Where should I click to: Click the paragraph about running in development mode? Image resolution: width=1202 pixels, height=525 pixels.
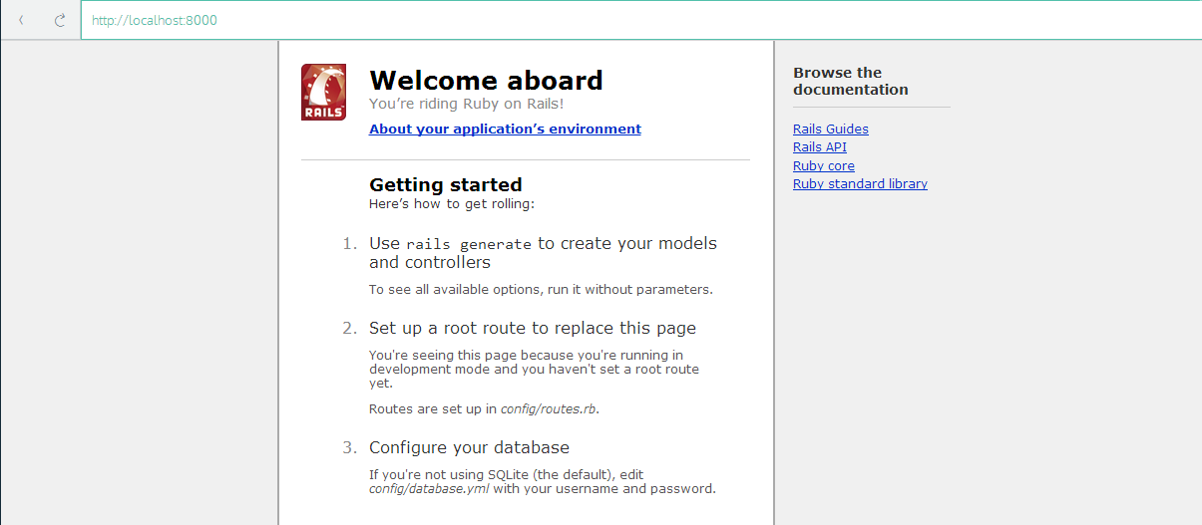tap(534, 369)
